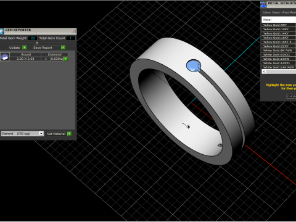The width and height of the screenshot is (296, 222).
Task: Click the '0.030tw' weight cell
Action: pos(57,59)
